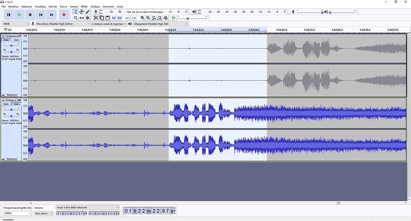Image resolution: width=411 pixels, height=221 pixels.
Task: Open the Analizza menu
Action: 95,7
